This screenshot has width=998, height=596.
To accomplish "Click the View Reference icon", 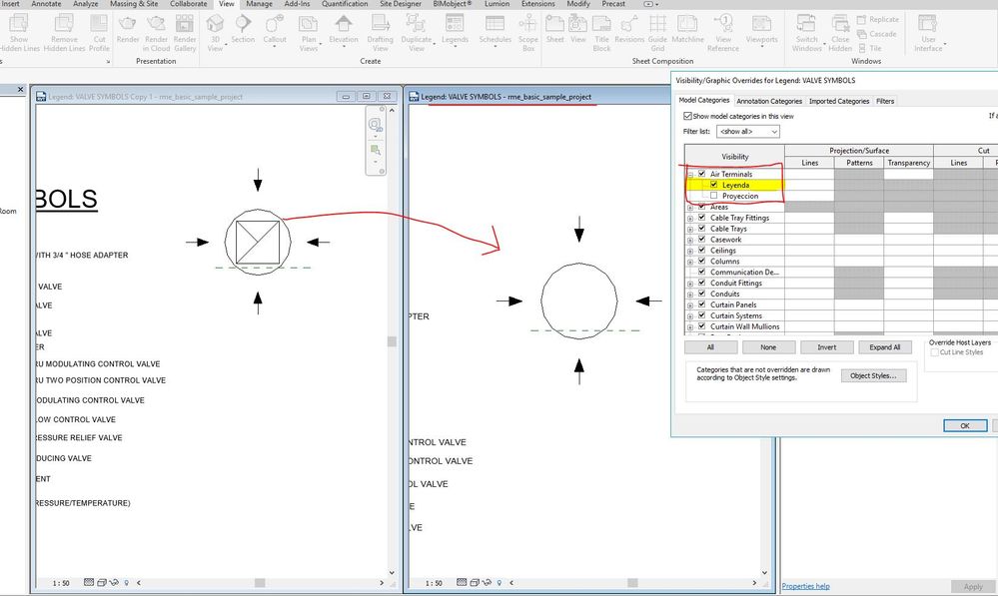I will 723,24.
